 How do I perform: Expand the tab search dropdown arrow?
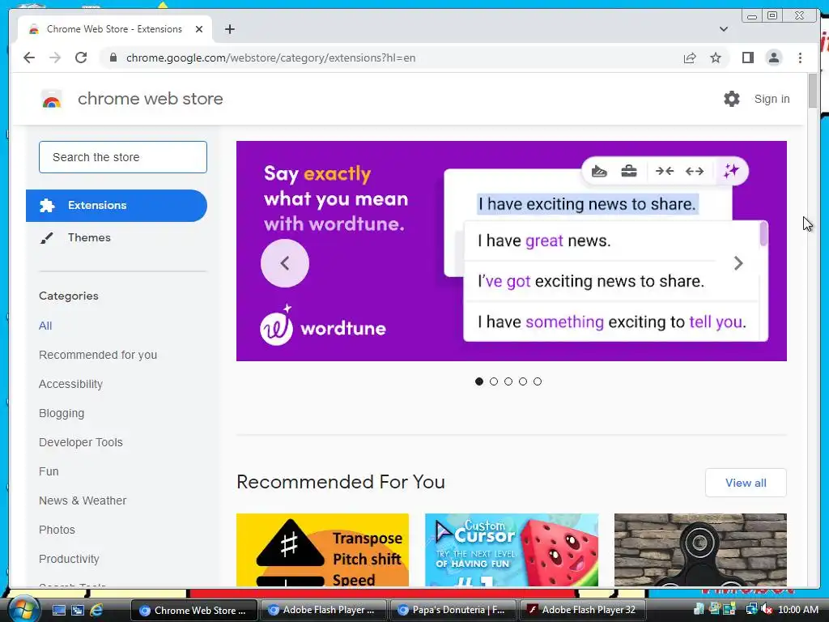coord(724,29)
